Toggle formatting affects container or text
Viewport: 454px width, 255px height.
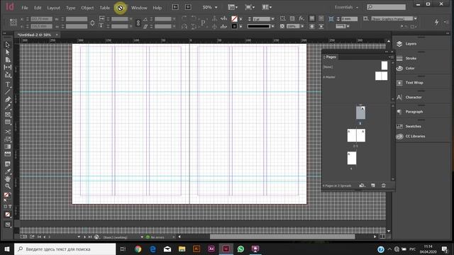(8, 206)
